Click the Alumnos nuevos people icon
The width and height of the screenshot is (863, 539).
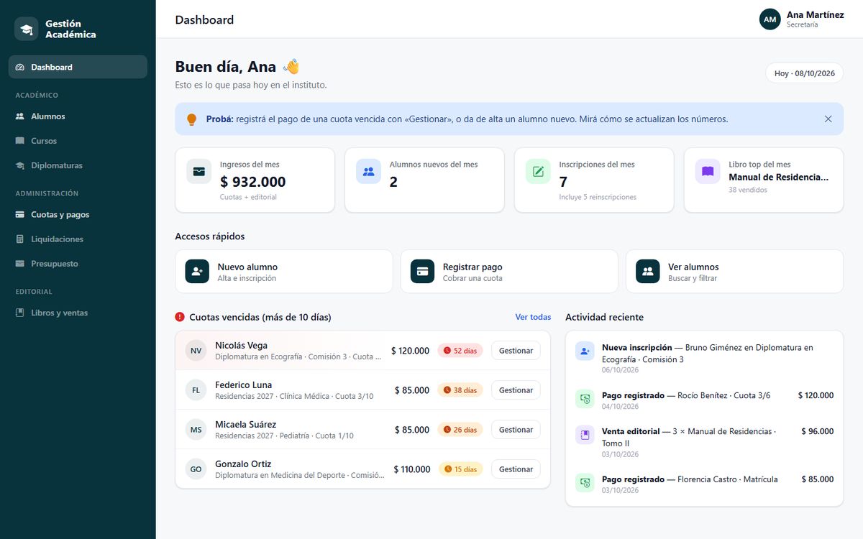click(369, 172)
